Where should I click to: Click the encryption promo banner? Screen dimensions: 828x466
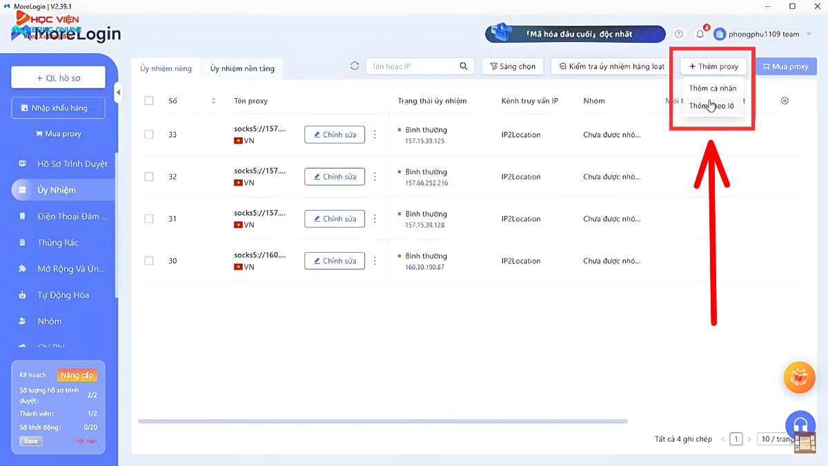(x=575, y=34)
